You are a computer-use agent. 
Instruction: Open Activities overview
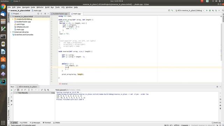(x=5, y=1)
